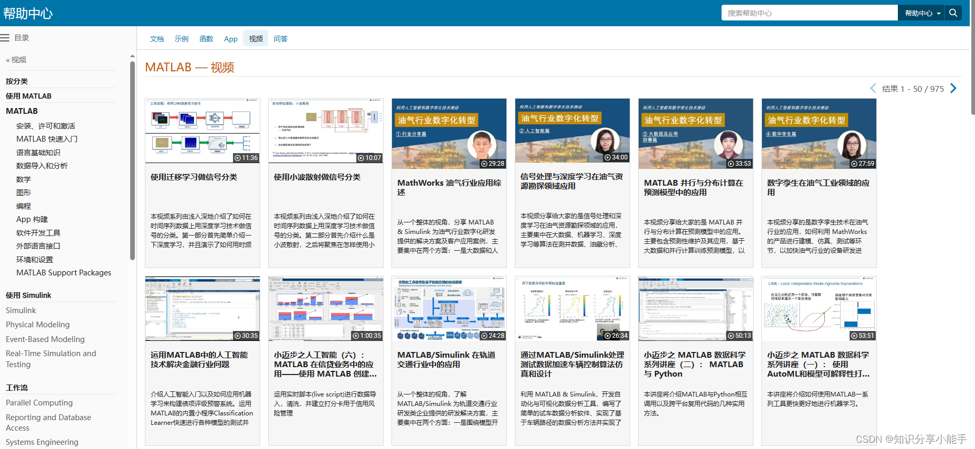
Task: Switch to the 问答 tab
Action: (x=281, y=39)
